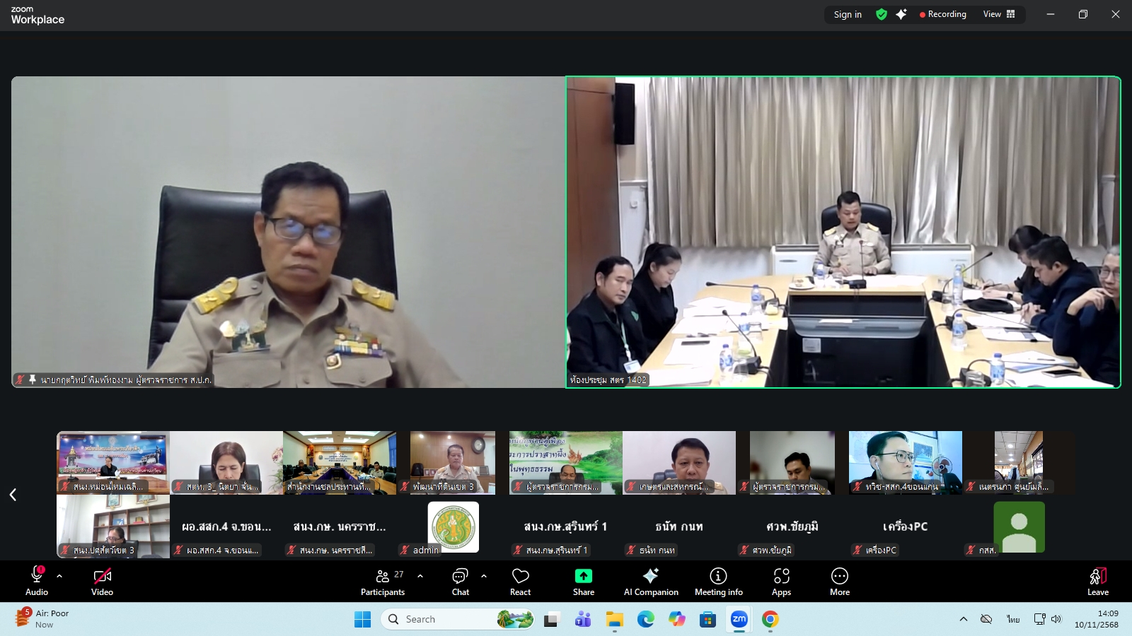This screenshot has width=1132, height=636.
Task: Turn camera on with the Video toggle
Action: (x=102, y=581)
